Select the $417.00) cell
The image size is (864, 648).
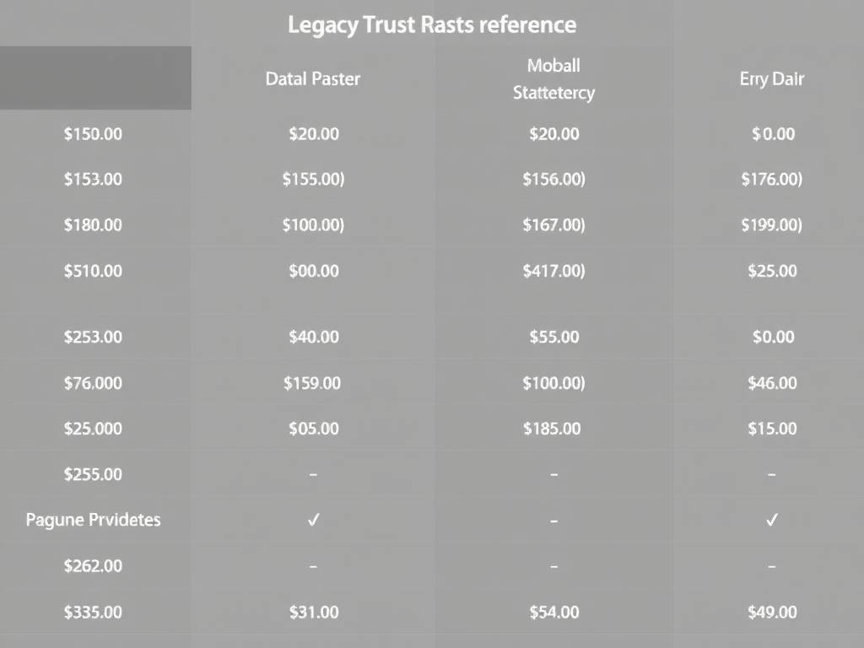[553, 271]
